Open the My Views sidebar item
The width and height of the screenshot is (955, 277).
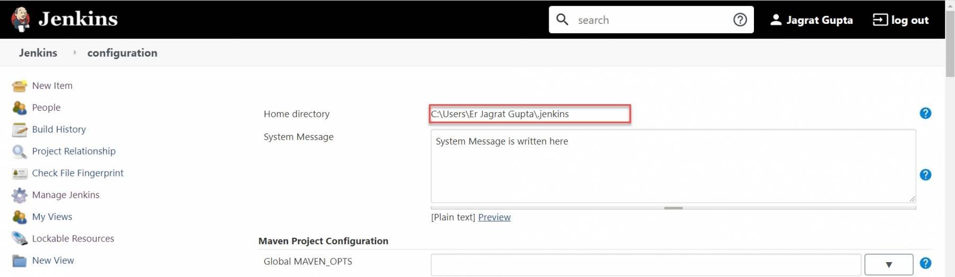click(x=52, y=217)
